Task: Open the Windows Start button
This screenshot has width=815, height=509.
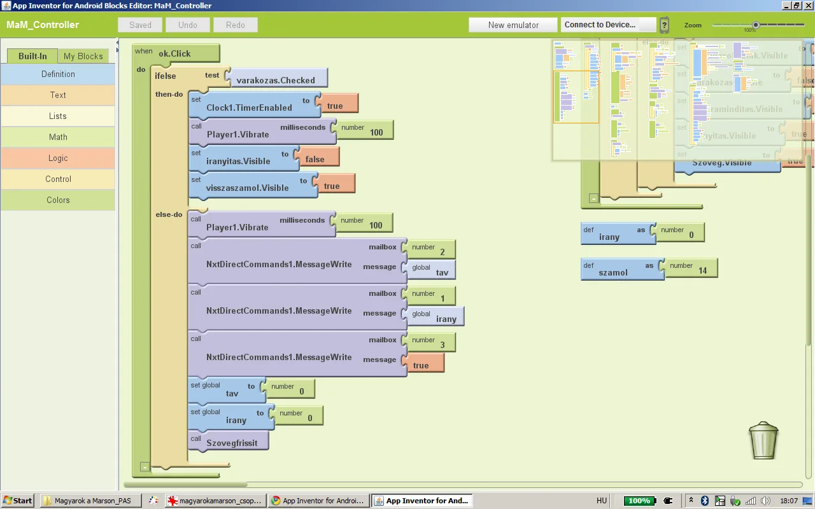Action: [18, 501]
